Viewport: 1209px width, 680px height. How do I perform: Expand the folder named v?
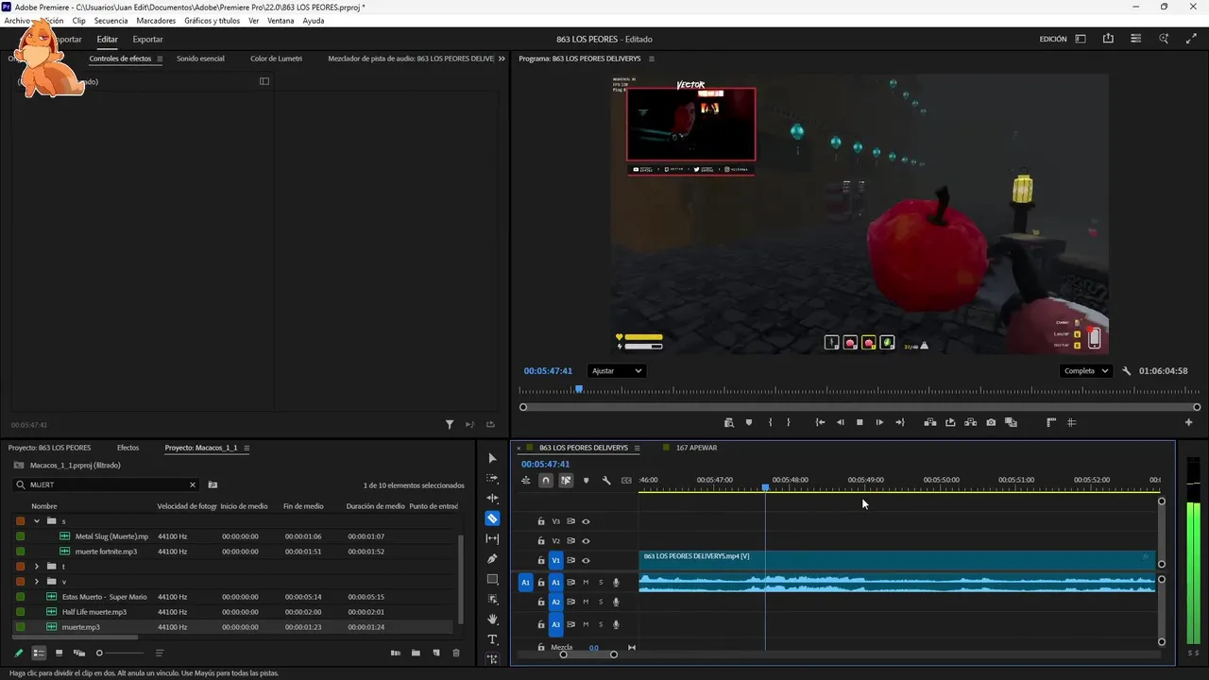coord(37,582)
